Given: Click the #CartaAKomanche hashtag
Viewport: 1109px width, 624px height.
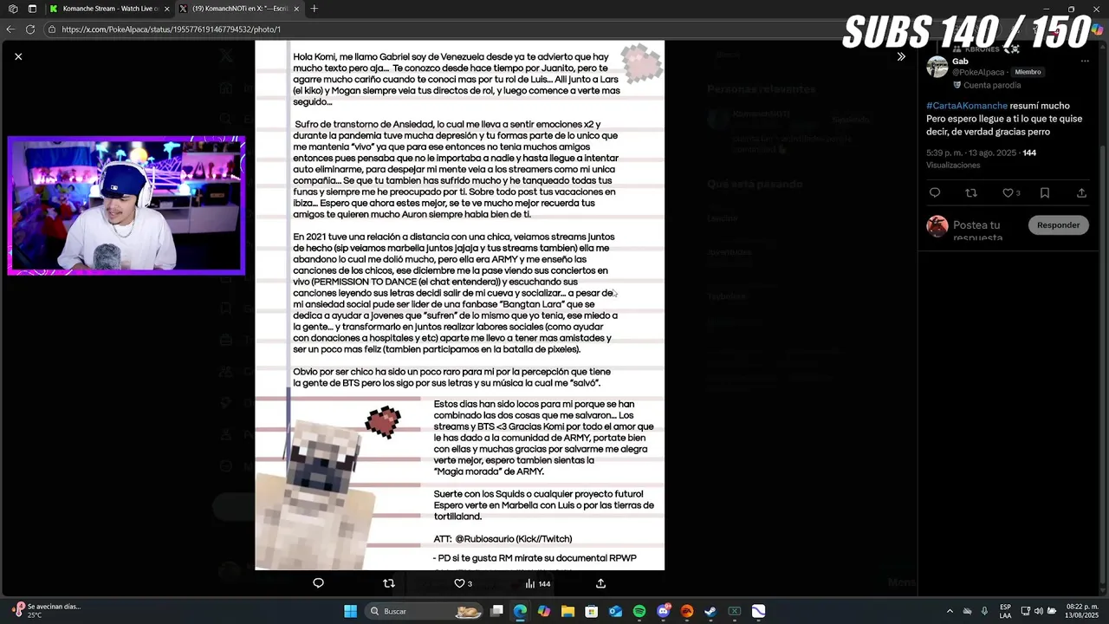Looking at the screenshot, I should click(967, 106).
